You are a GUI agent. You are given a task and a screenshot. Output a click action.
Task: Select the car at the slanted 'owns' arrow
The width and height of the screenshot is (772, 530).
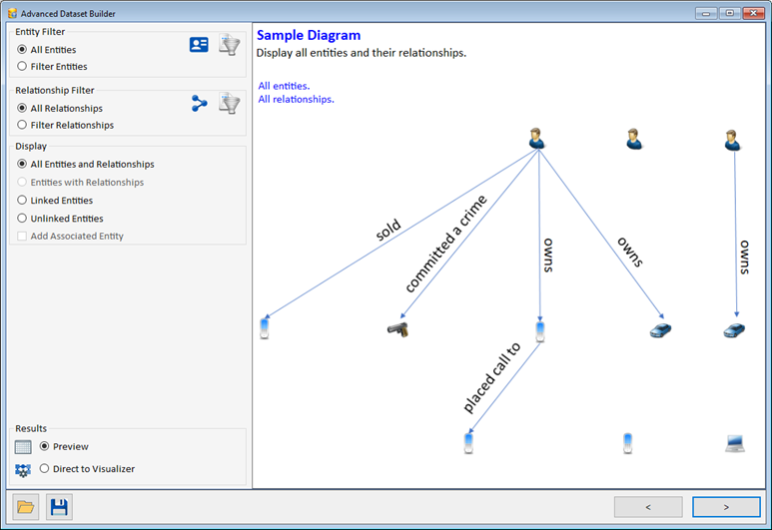[660, 329]
